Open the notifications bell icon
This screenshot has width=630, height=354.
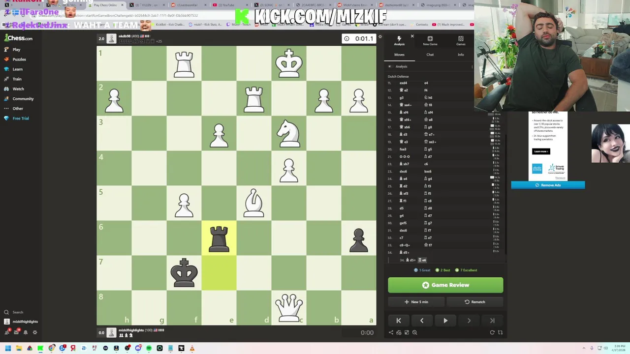[x=26, y=332]
